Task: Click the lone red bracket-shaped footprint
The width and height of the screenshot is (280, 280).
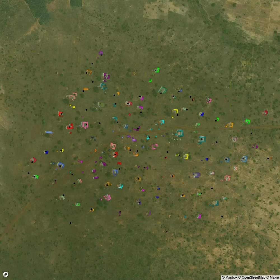Action: pos(119,163)
